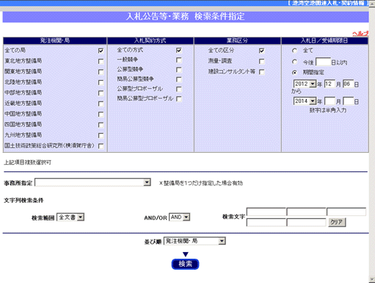The height and width of the screenshot is (283, 375).
Task: Click the 上記項目複数選択可 note text
Action: [28, 162]
